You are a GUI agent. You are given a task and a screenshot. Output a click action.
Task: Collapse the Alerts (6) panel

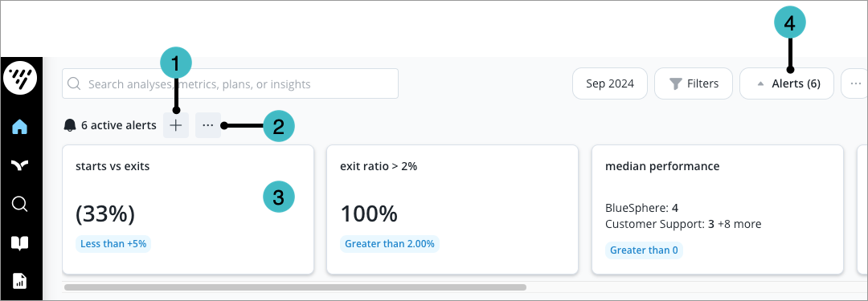(x=787, y=83)
